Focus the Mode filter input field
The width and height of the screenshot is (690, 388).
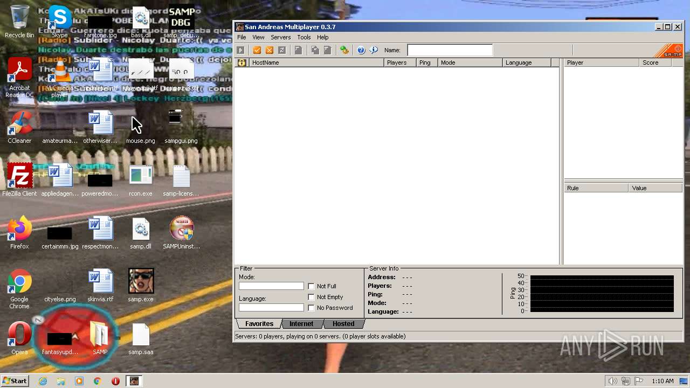point(271,286)
